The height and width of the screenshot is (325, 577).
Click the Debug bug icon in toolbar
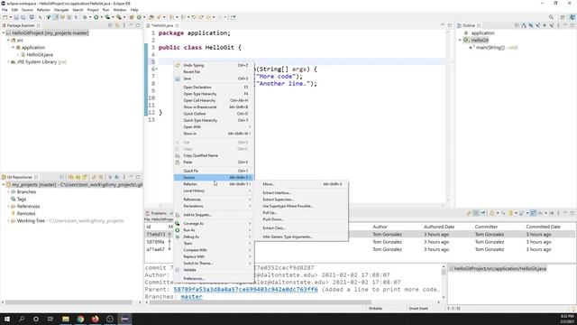point(85,17)
